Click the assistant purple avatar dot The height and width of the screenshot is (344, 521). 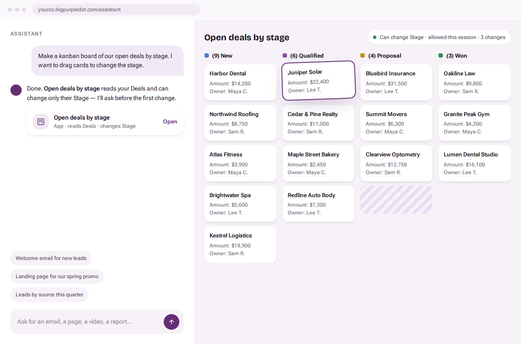point(16,90)
